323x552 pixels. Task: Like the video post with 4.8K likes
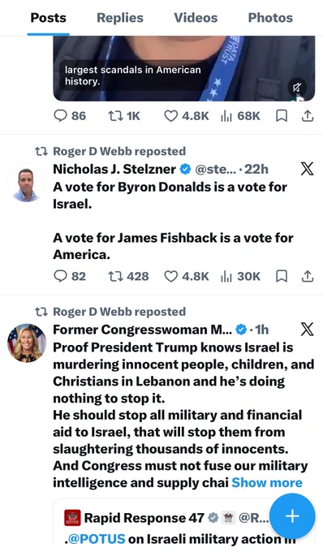point(187,116)
